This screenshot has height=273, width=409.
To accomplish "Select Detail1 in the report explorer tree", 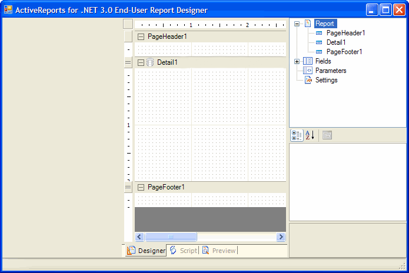I will [x=336, y=42].
